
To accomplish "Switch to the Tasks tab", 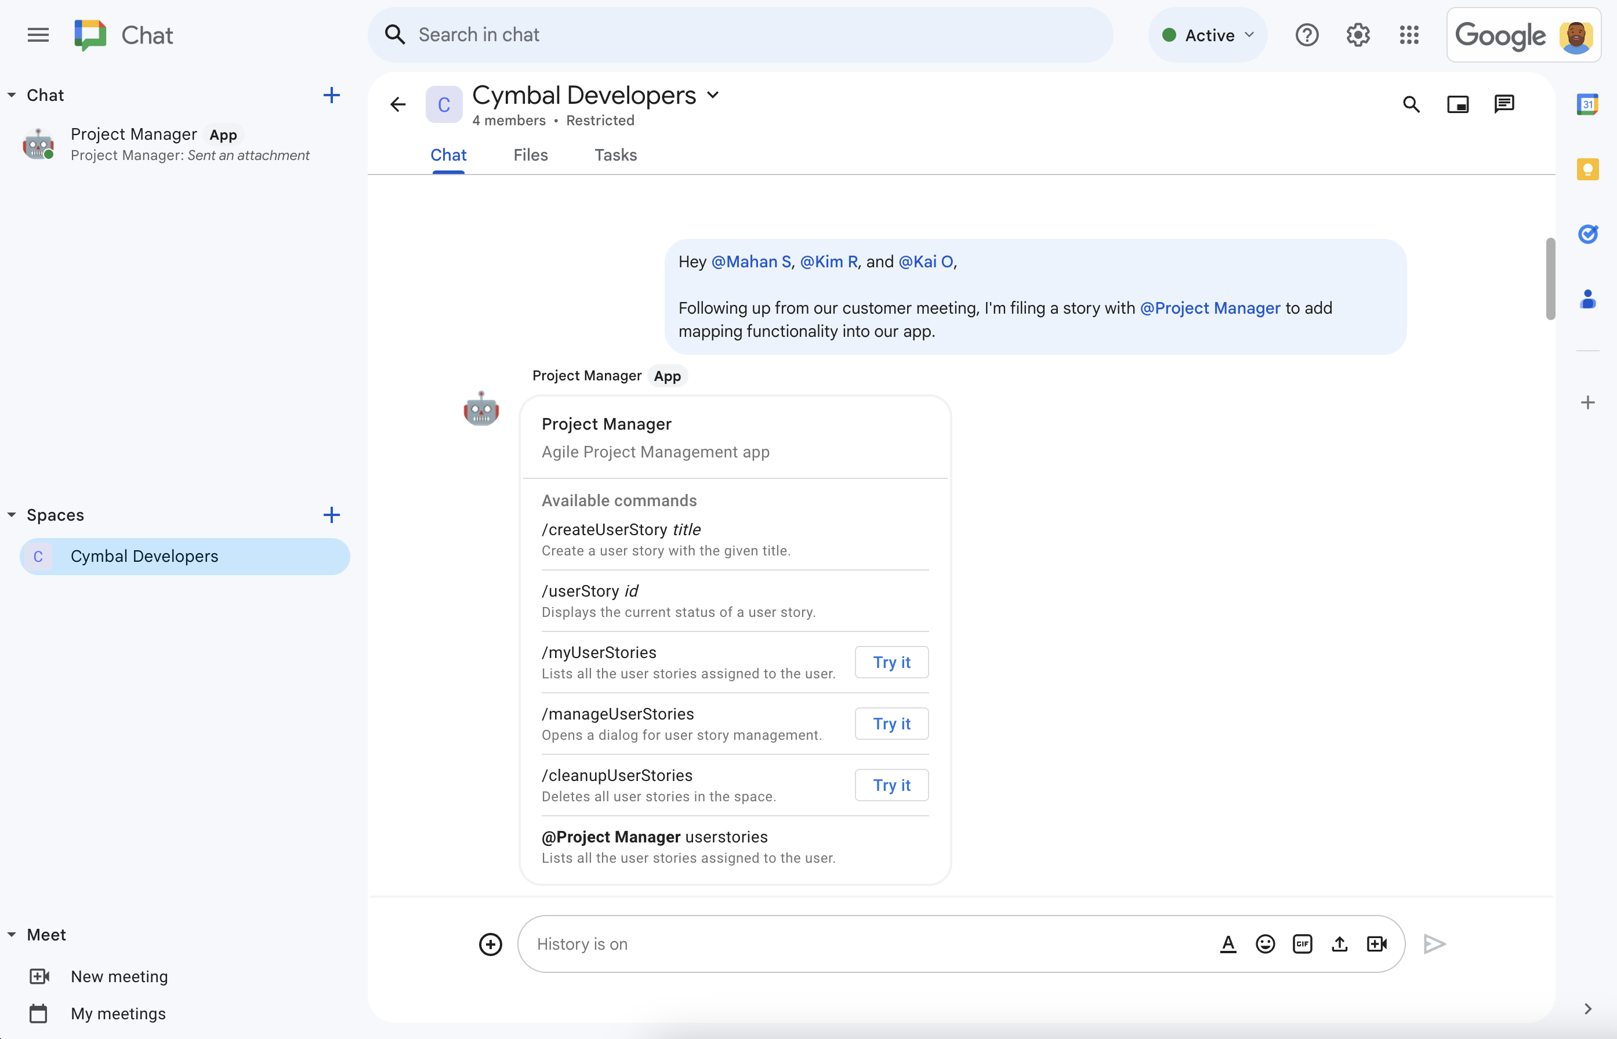I will pyautogui.click(x=615, y=154).
